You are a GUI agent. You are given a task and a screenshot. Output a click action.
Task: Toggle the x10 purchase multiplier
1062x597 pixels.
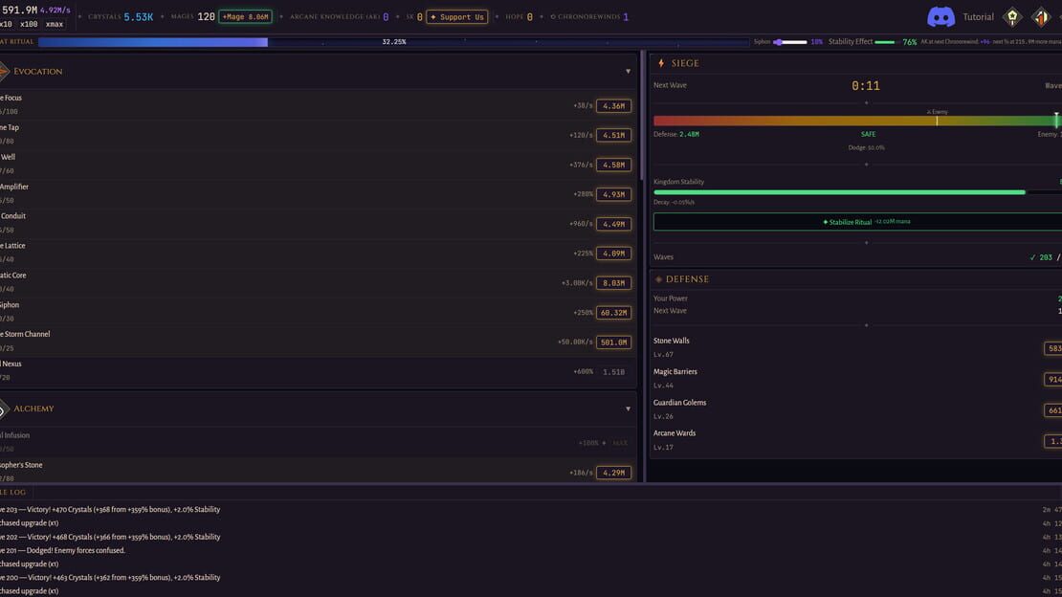(6, 24)
